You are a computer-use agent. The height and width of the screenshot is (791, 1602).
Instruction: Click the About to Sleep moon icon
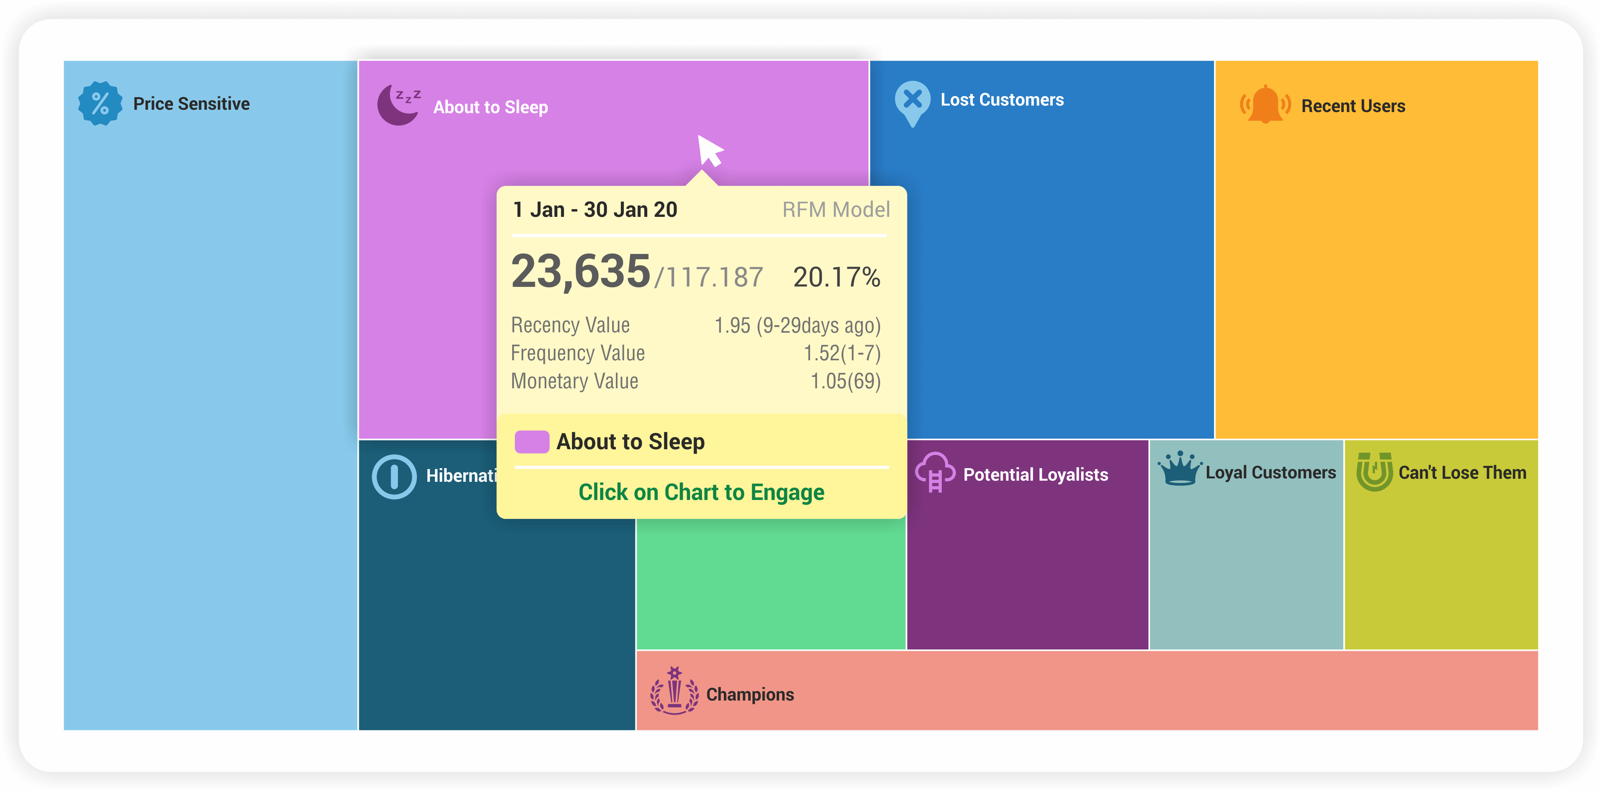(399, 105)
